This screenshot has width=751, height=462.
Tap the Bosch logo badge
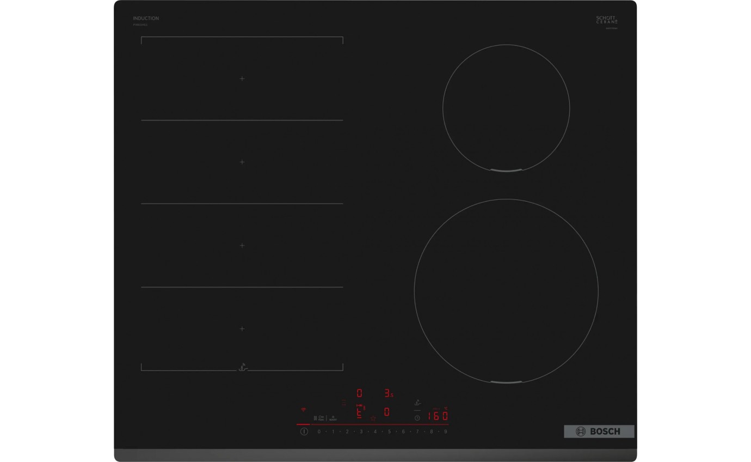click(599, 431)
